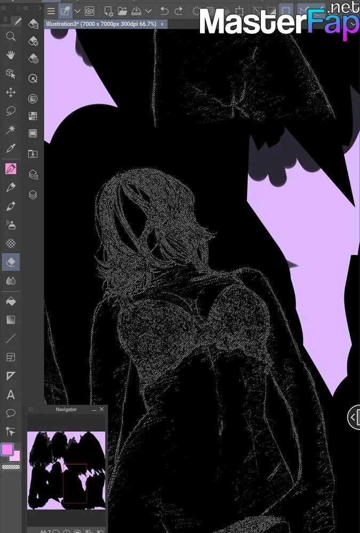Viewport: 360px width, 533px height.
Task: Select the Auto Select magic wand tool
Action: point(11,129)
